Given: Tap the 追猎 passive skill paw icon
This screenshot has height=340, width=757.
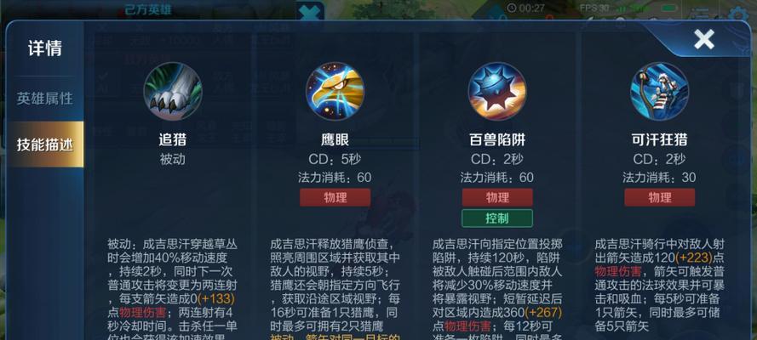Looking at the screenshot, I should tap(173, 92).
